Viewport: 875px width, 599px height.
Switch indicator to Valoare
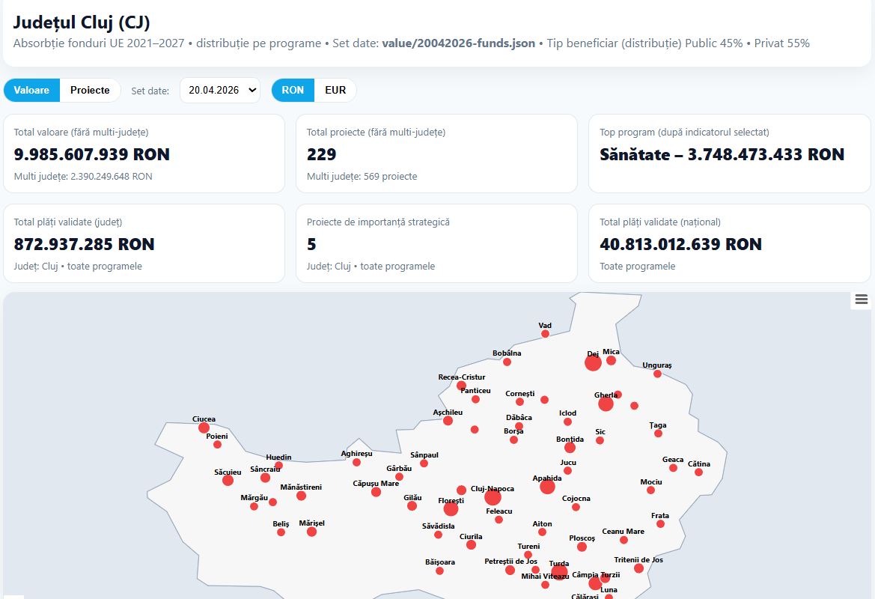coord(31,90)
